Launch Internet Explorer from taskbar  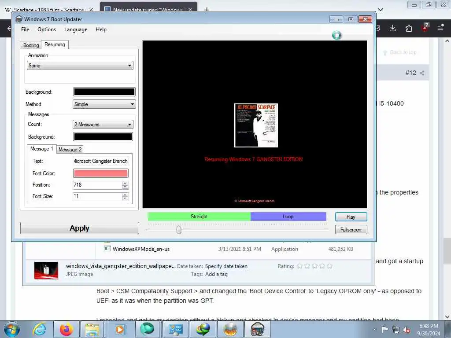pos(39,329)
